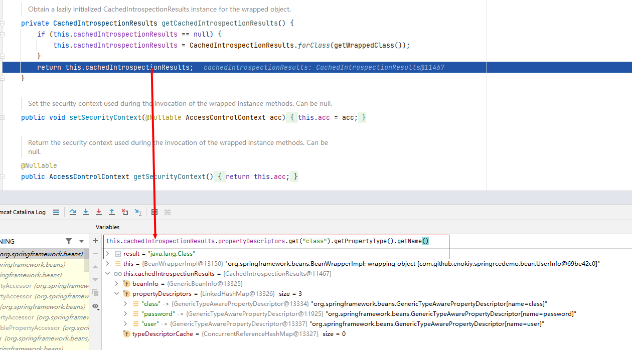Viewport: 632px width, 350px height.
Task: Move watch up with the up arrow
Action: click(95, 267)
